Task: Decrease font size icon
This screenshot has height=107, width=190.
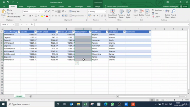Action: [49, 11]
